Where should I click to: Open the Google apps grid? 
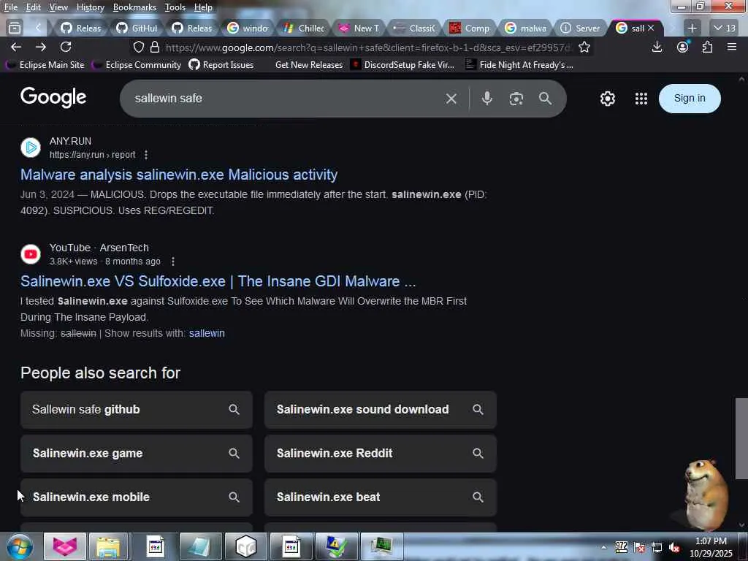tap(641, 99)
